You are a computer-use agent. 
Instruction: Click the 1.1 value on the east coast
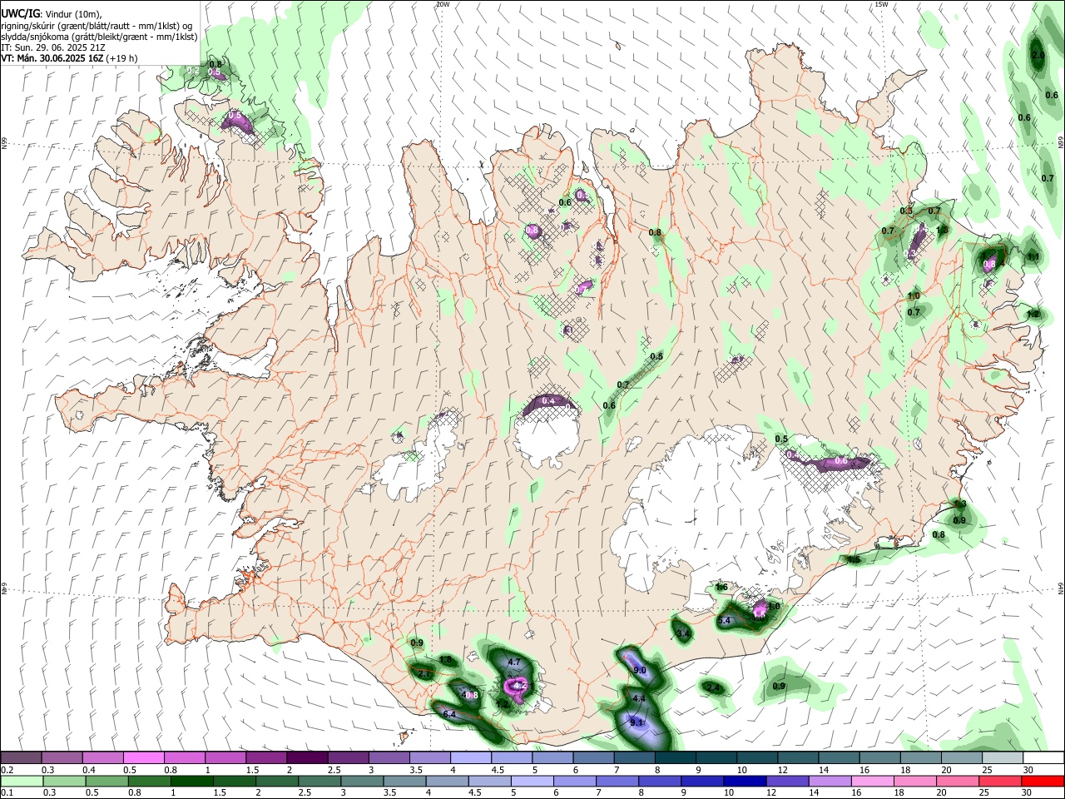click(x=1033, y=257)
